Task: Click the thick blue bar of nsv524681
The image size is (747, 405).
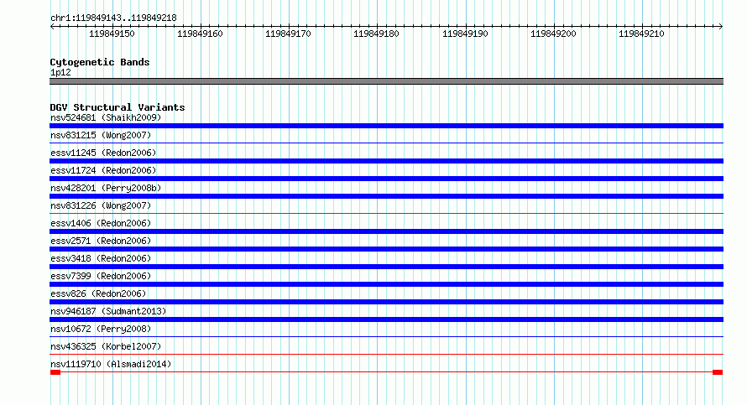Action: (386, 126)
